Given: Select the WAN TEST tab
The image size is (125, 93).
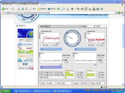Looking at the screenshot, I should tap(44, 27).
